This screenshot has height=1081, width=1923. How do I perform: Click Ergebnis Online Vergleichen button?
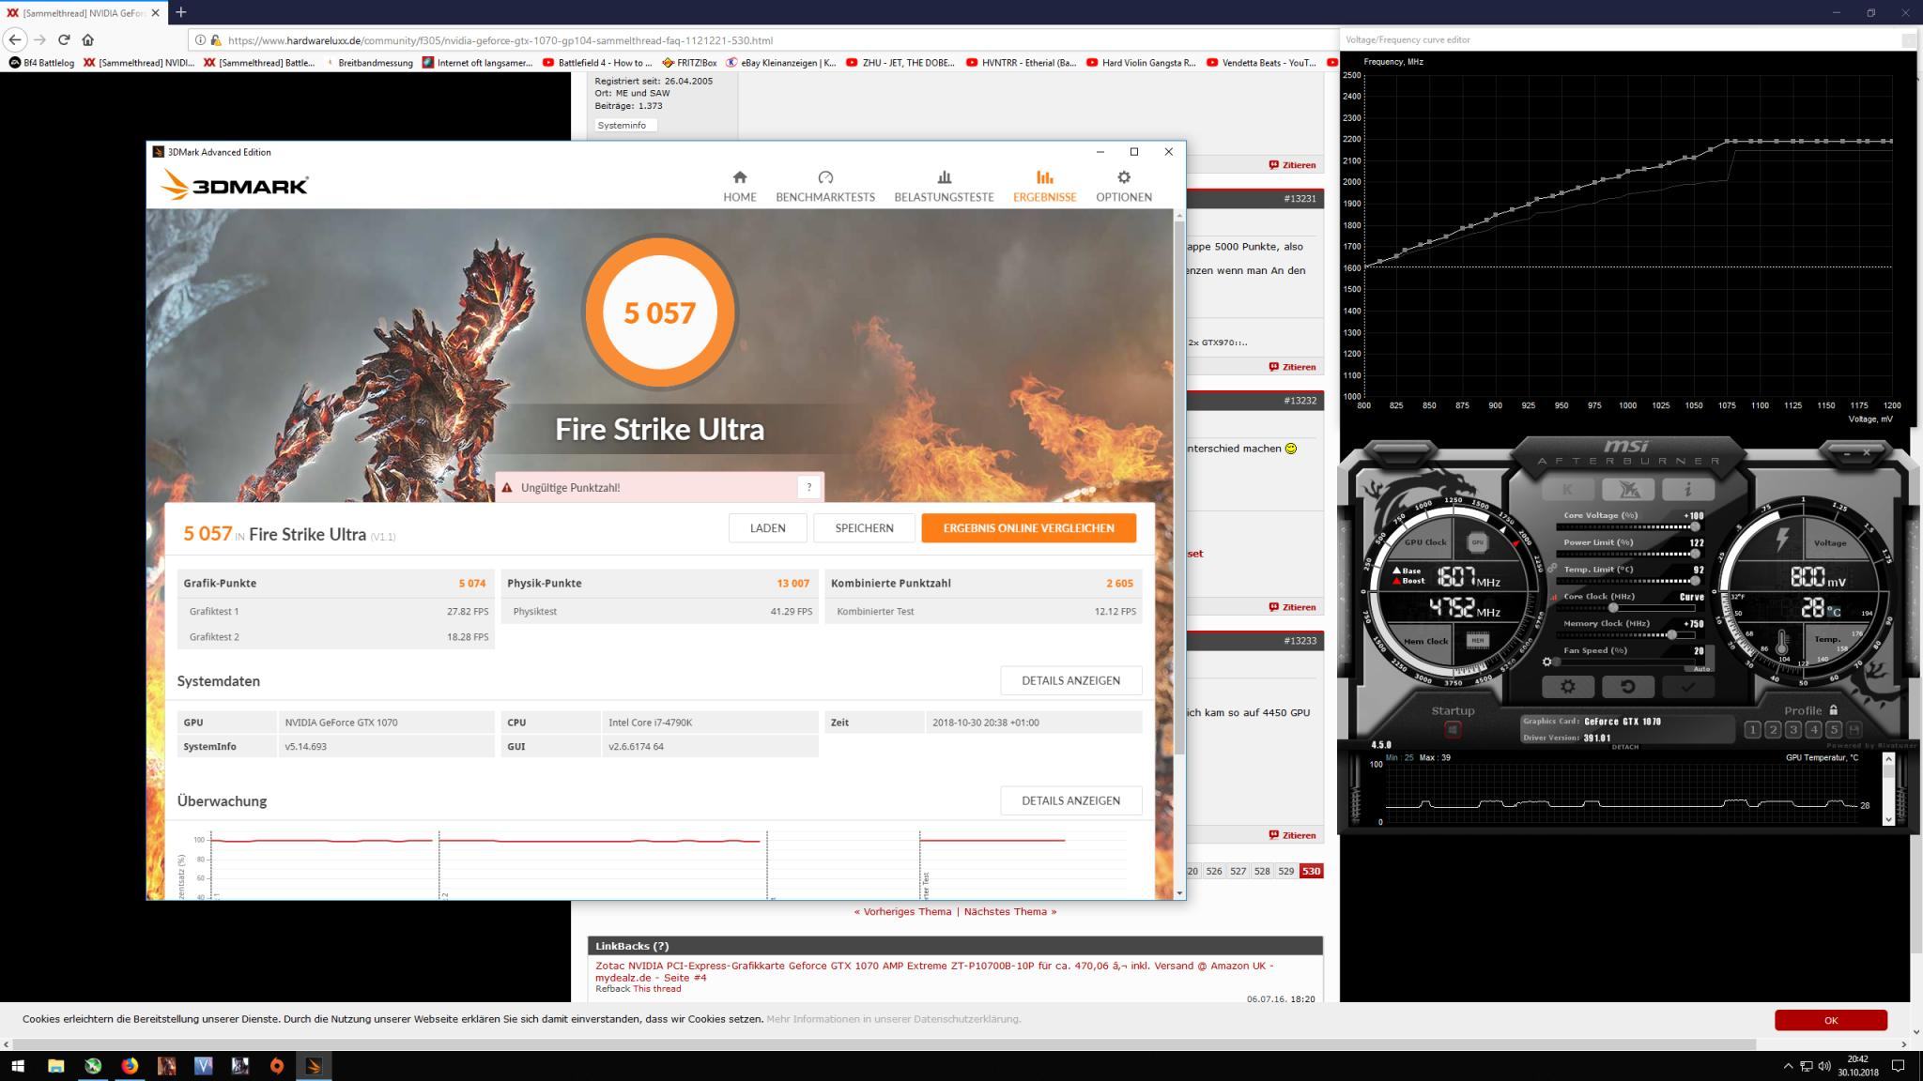pos(1028,527)
